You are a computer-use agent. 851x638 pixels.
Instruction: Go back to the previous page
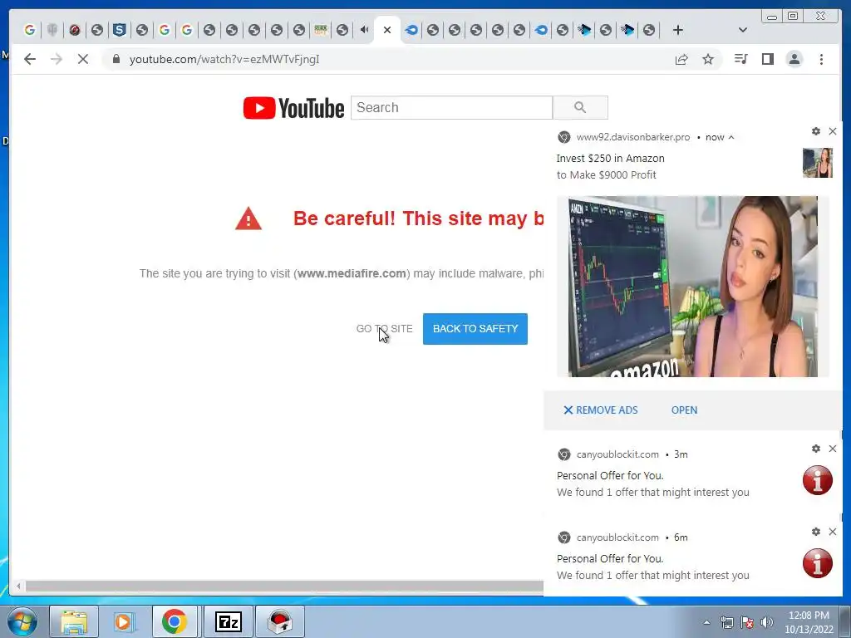pos(30,59)
